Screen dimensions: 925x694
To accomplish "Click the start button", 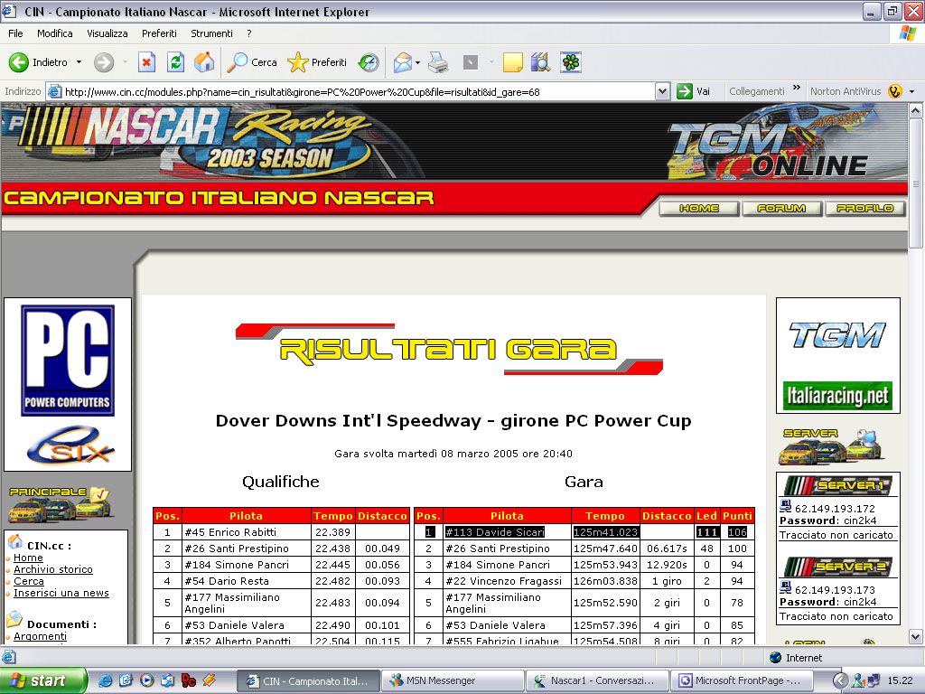I will (42, 680).
